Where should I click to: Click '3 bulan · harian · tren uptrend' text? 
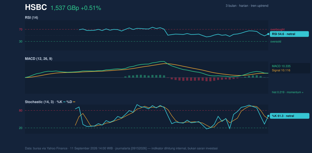[247, 6]
